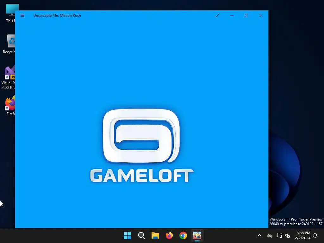This screenshot has width=324, height=243.
Task: Expand hidden system tray icons chevron
Action: (259, 235)
